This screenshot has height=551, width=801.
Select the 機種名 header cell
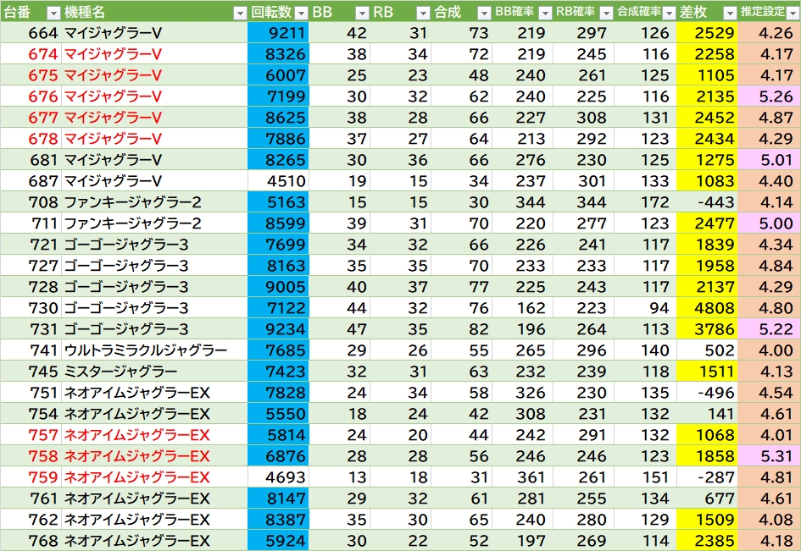click(x=155, y=12)
